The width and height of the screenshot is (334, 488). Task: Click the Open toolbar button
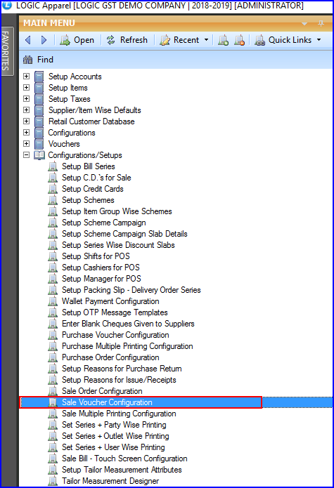pos(77,40)
